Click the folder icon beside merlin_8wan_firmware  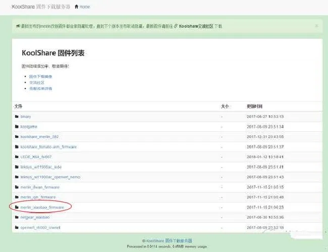click(x=17, y=187)
